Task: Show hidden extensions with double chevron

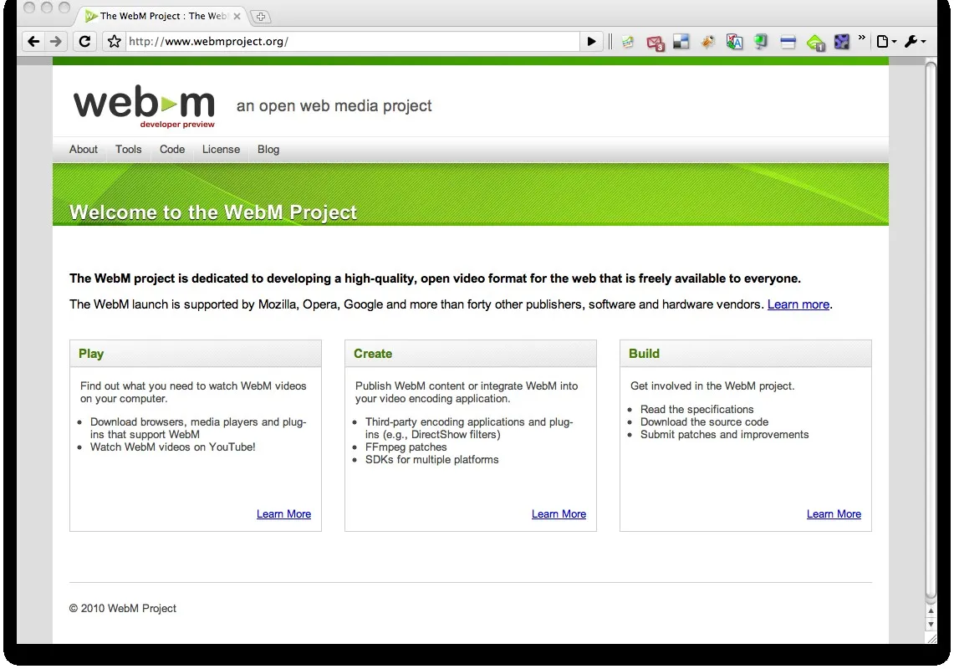Action: click(x=861, y=38)
